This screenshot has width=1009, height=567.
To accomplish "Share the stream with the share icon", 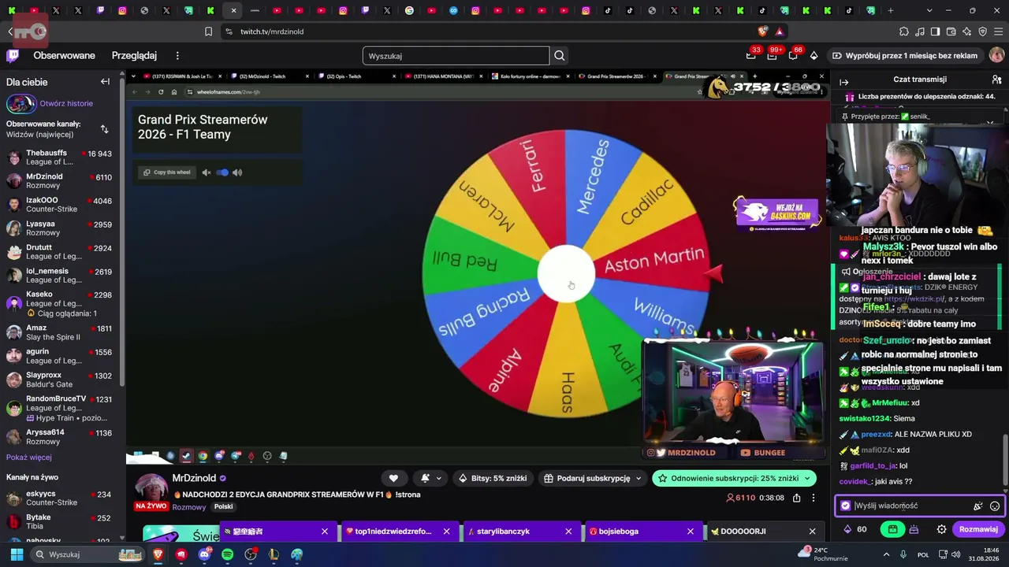I will tap(796, 498).
